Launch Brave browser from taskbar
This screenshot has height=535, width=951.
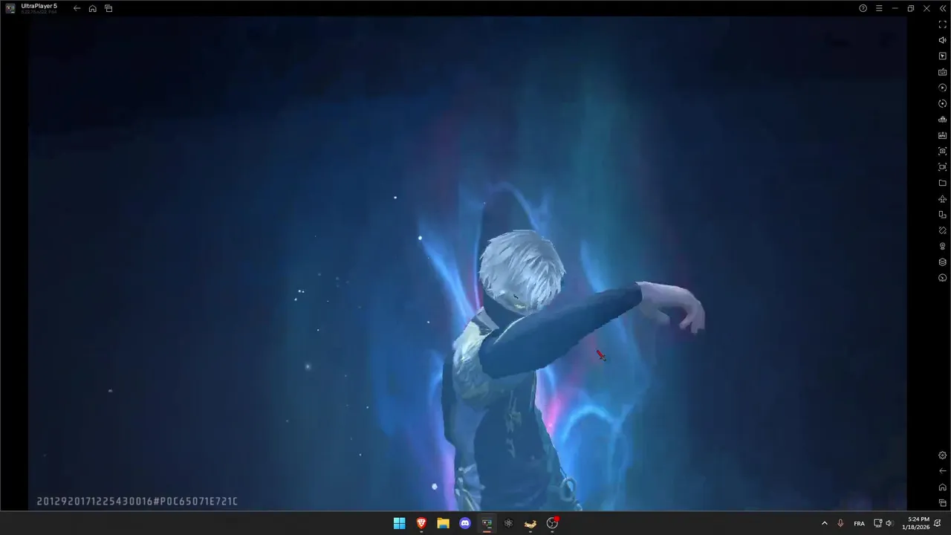click(421, 523)
